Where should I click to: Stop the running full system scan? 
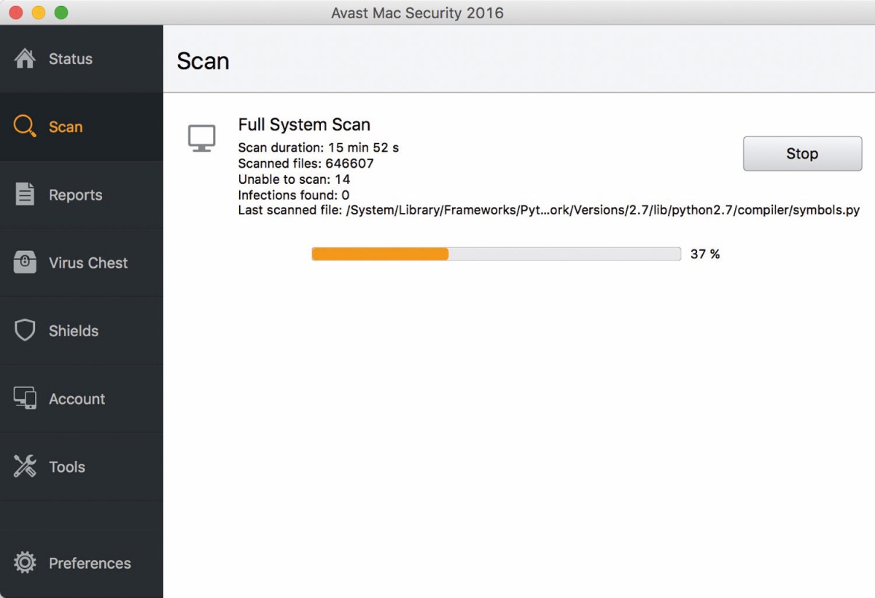(802, 154)
